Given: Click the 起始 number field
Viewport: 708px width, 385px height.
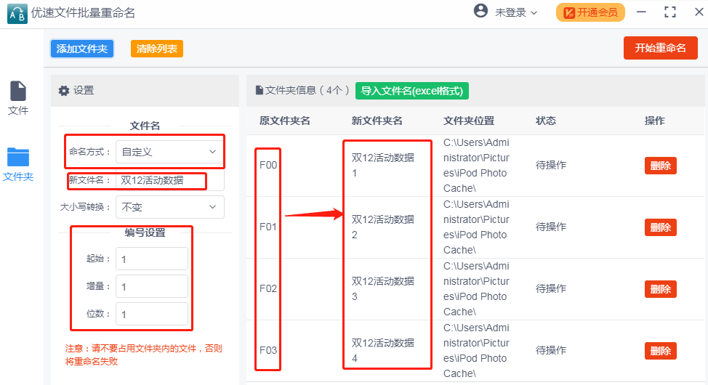Looking at the screenshot, I should point(151,259).
